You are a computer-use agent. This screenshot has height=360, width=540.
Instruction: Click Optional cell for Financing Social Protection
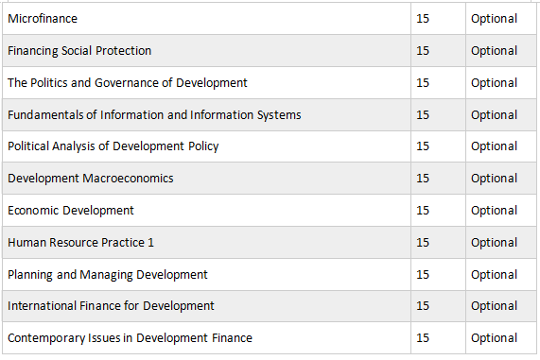501,51
